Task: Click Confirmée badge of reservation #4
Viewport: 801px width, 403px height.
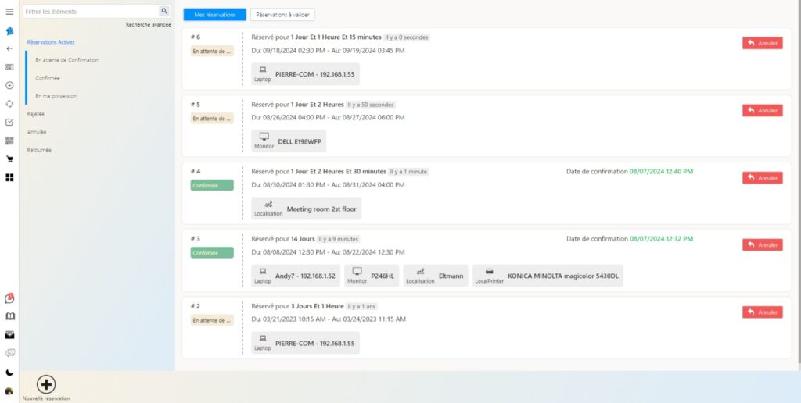Action: click(x=212, y=186)
